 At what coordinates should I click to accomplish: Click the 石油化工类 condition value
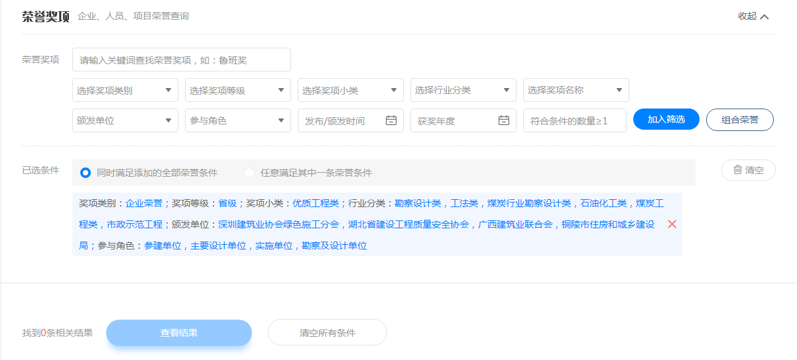603,203
